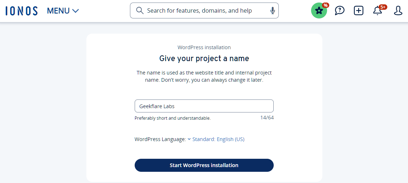Screen dimensions: 408x183
Task: Click the project name input field
Action: pos(204,106)
